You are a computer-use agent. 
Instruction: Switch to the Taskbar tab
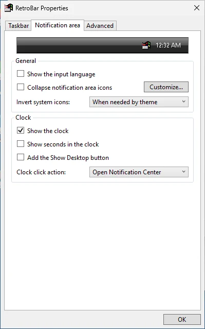18,26
